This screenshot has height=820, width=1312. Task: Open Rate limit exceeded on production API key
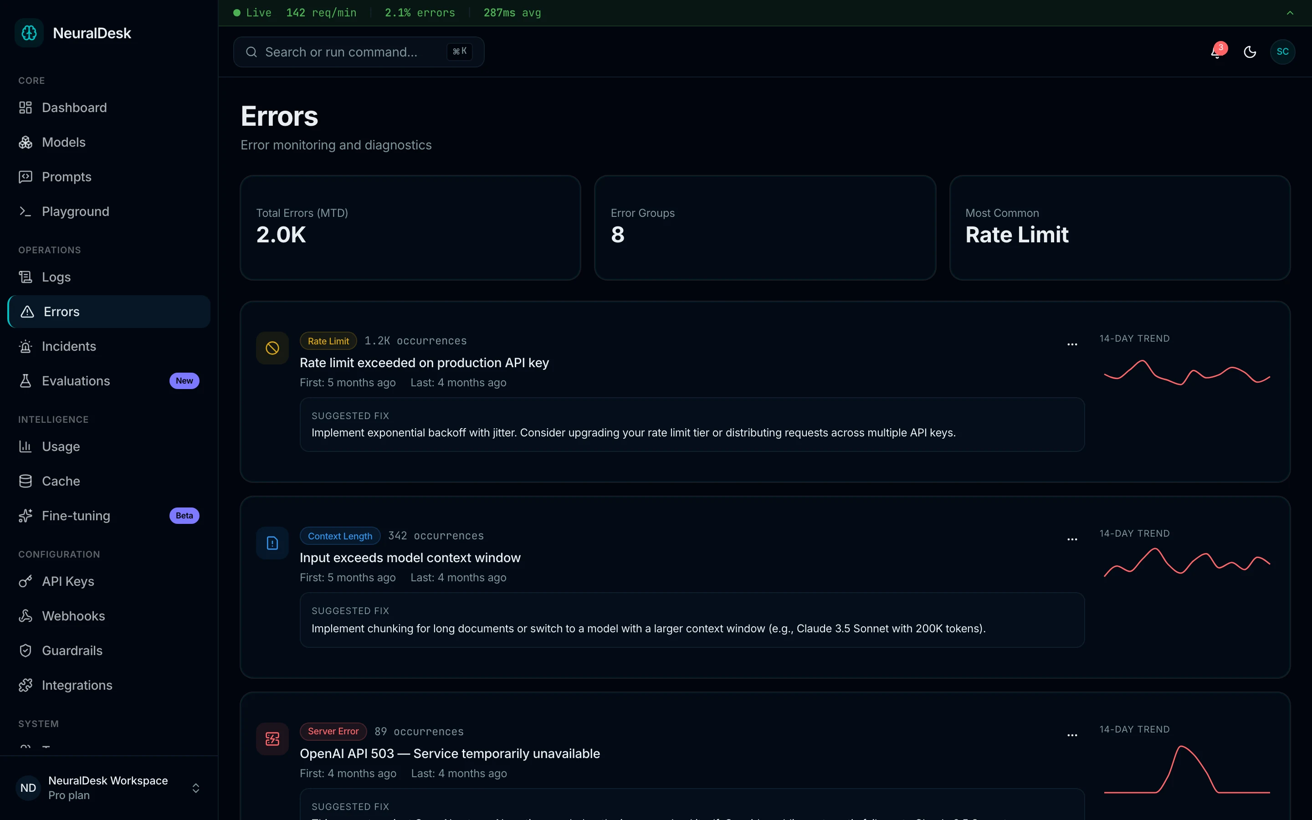point(425,363)
